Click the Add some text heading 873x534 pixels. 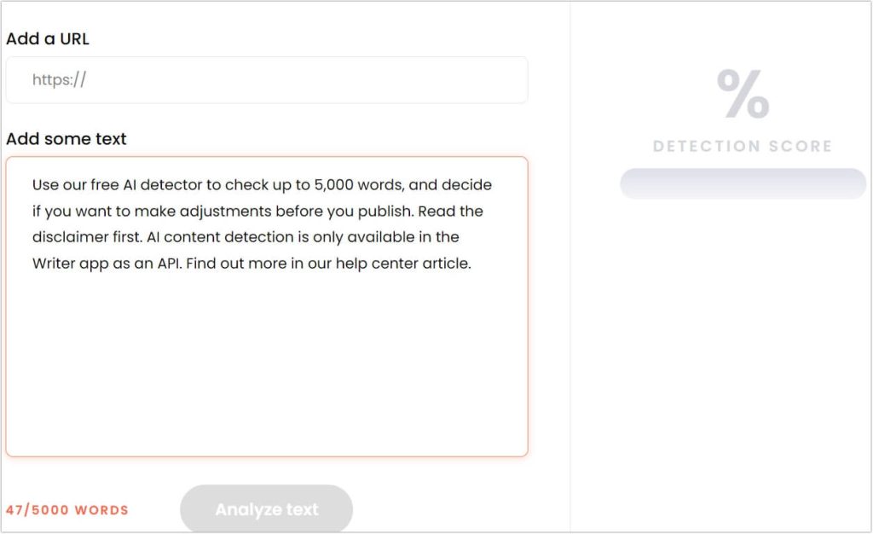(x=66, y=138)
